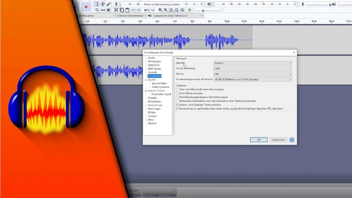
Task: Click the OK button
Action: click(x=259, y=140)
